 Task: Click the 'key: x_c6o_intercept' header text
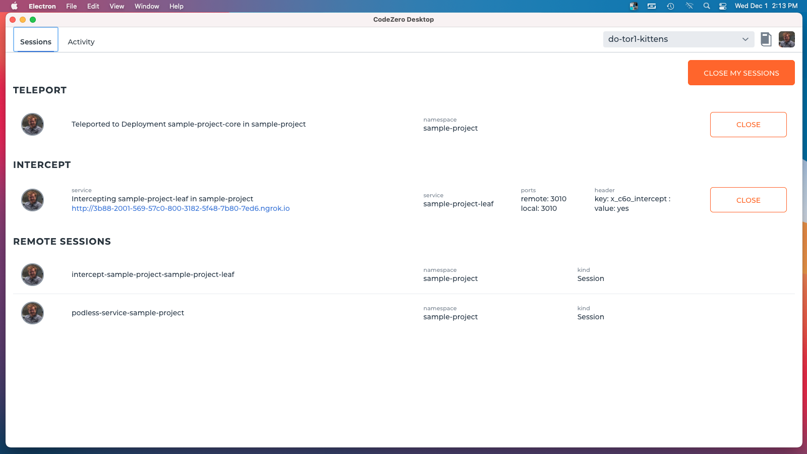pyautogui.click(x=632, y=199)
